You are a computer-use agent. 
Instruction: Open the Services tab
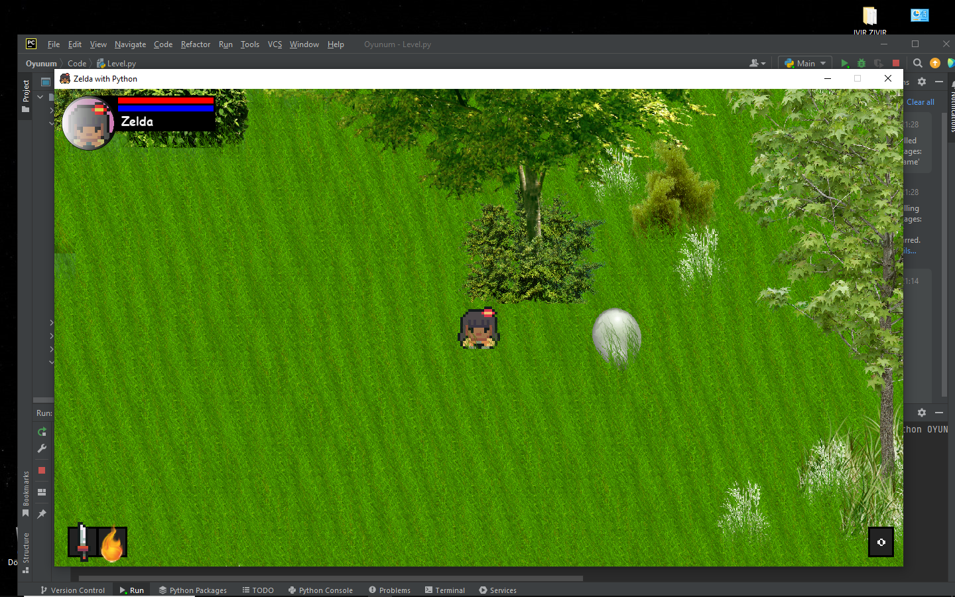coord(498,590)
